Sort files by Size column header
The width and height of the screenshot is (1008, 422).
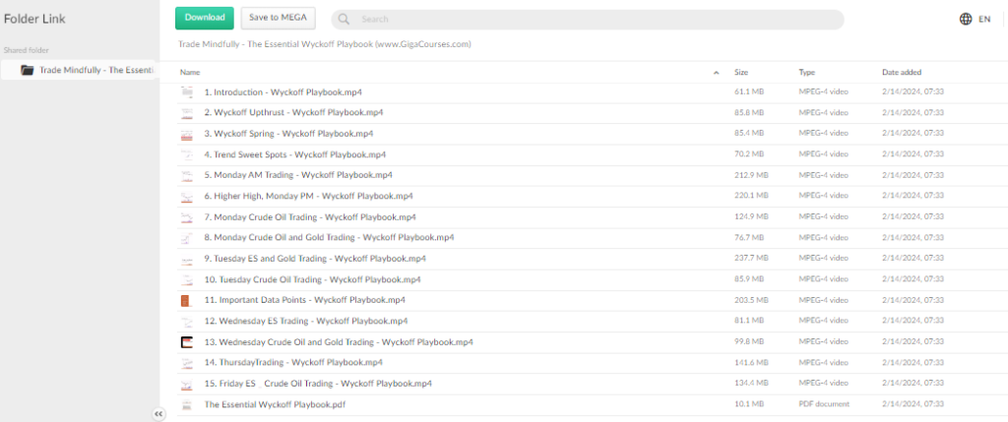741,72
